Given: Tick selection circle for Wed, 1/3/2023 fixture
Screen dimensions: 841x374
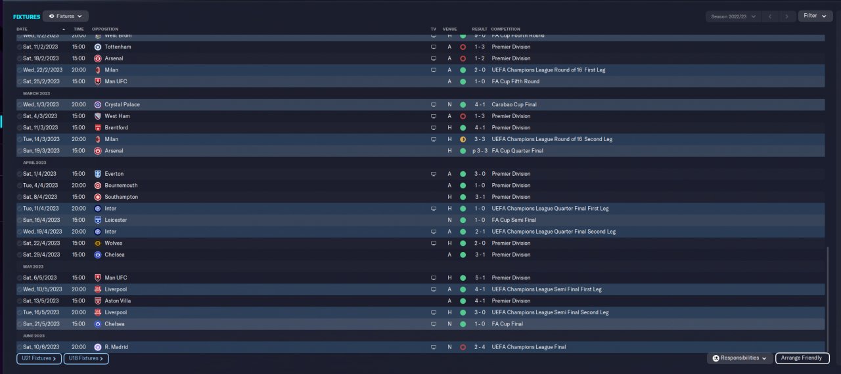Looking at the screenshot, I should (20, 105).
